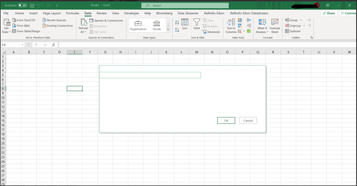The width and height of the screenshot is (357, 186).
Task: Open Manage Data Model
Action: coord(249,31)
